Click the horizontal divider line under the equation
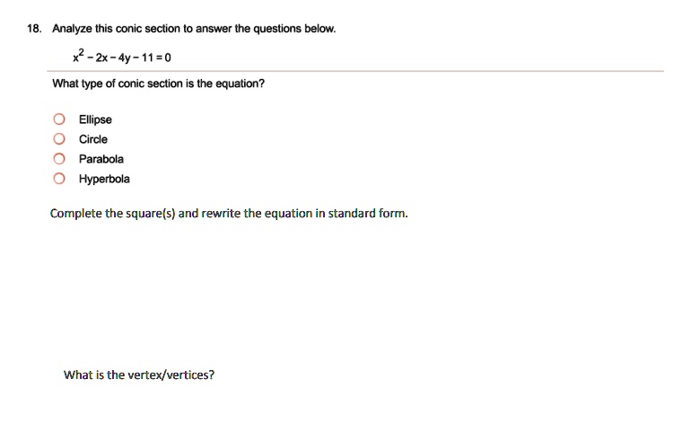This screenshot has height=423, width=700. click(x=355, y=71)
